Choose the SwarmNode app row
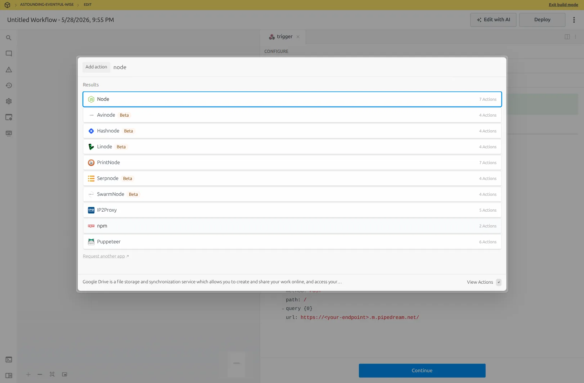Screen dimensions: 584x383 coord(292,194)
